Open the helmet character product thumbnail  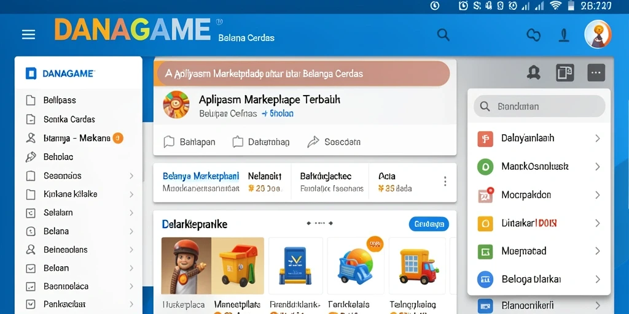pyautogui.click(x=187, y=266)
